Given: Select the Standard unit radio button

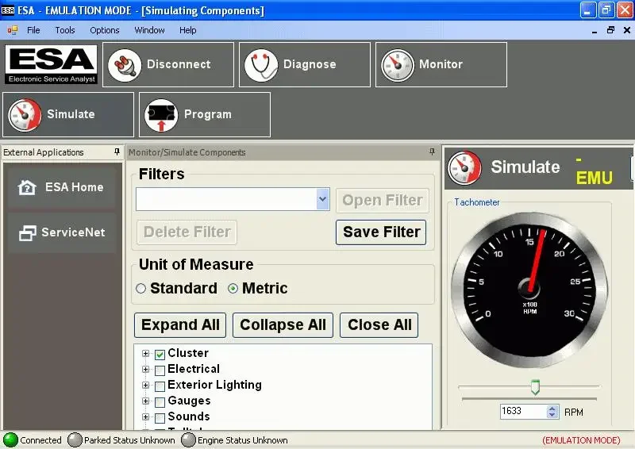Looking at the screenshot, I should tap(141, 289).
